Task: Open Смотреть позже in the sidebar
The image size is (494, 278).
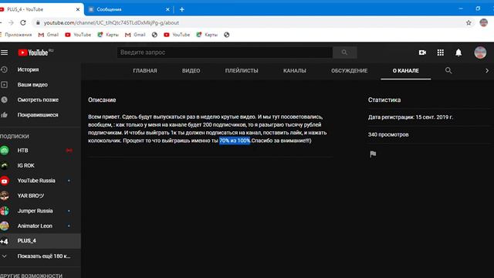Action: click(x=40, y=100)
